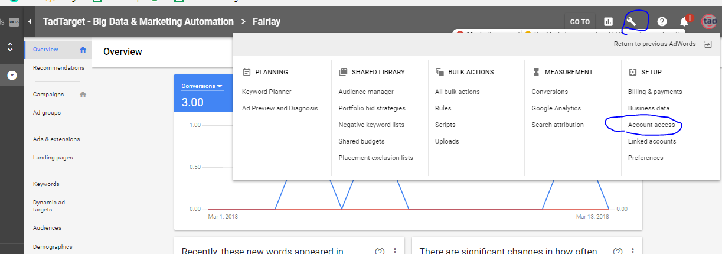
Task: Open Rules under Bulk Actions
Action: coord(443,108)
